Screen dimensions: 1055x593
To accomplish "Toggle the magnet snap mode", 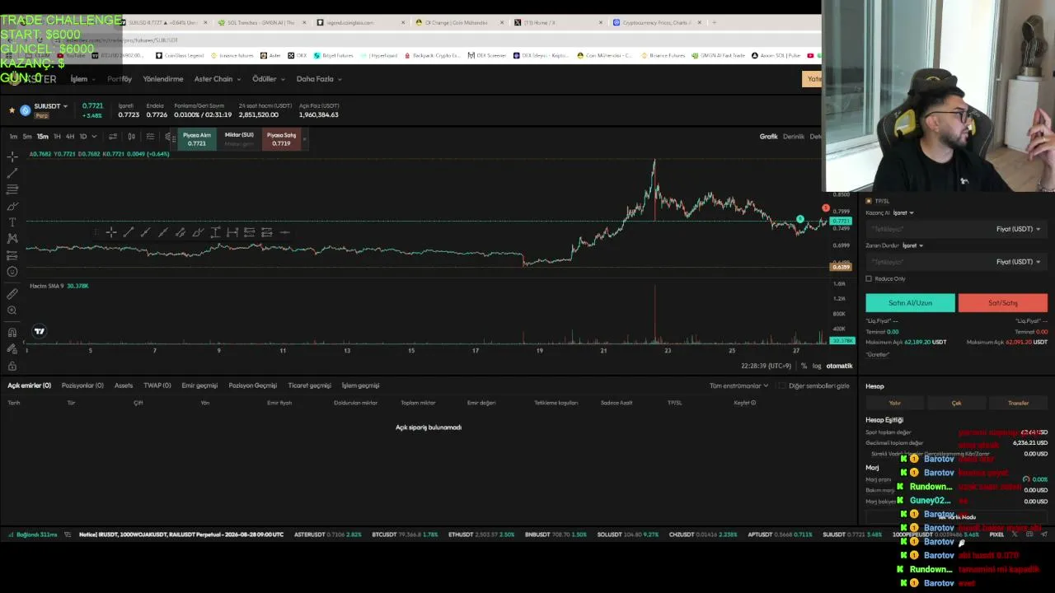I will point(12,333).
